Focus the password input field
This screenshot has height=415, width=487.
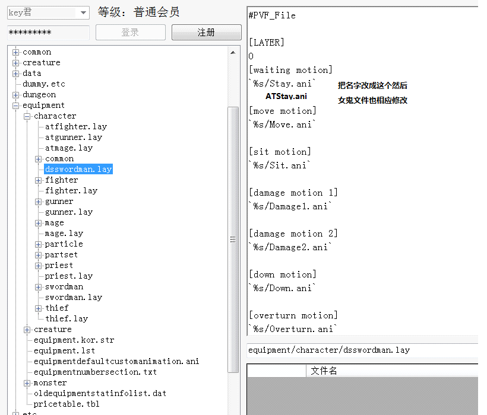pos(48,33)
